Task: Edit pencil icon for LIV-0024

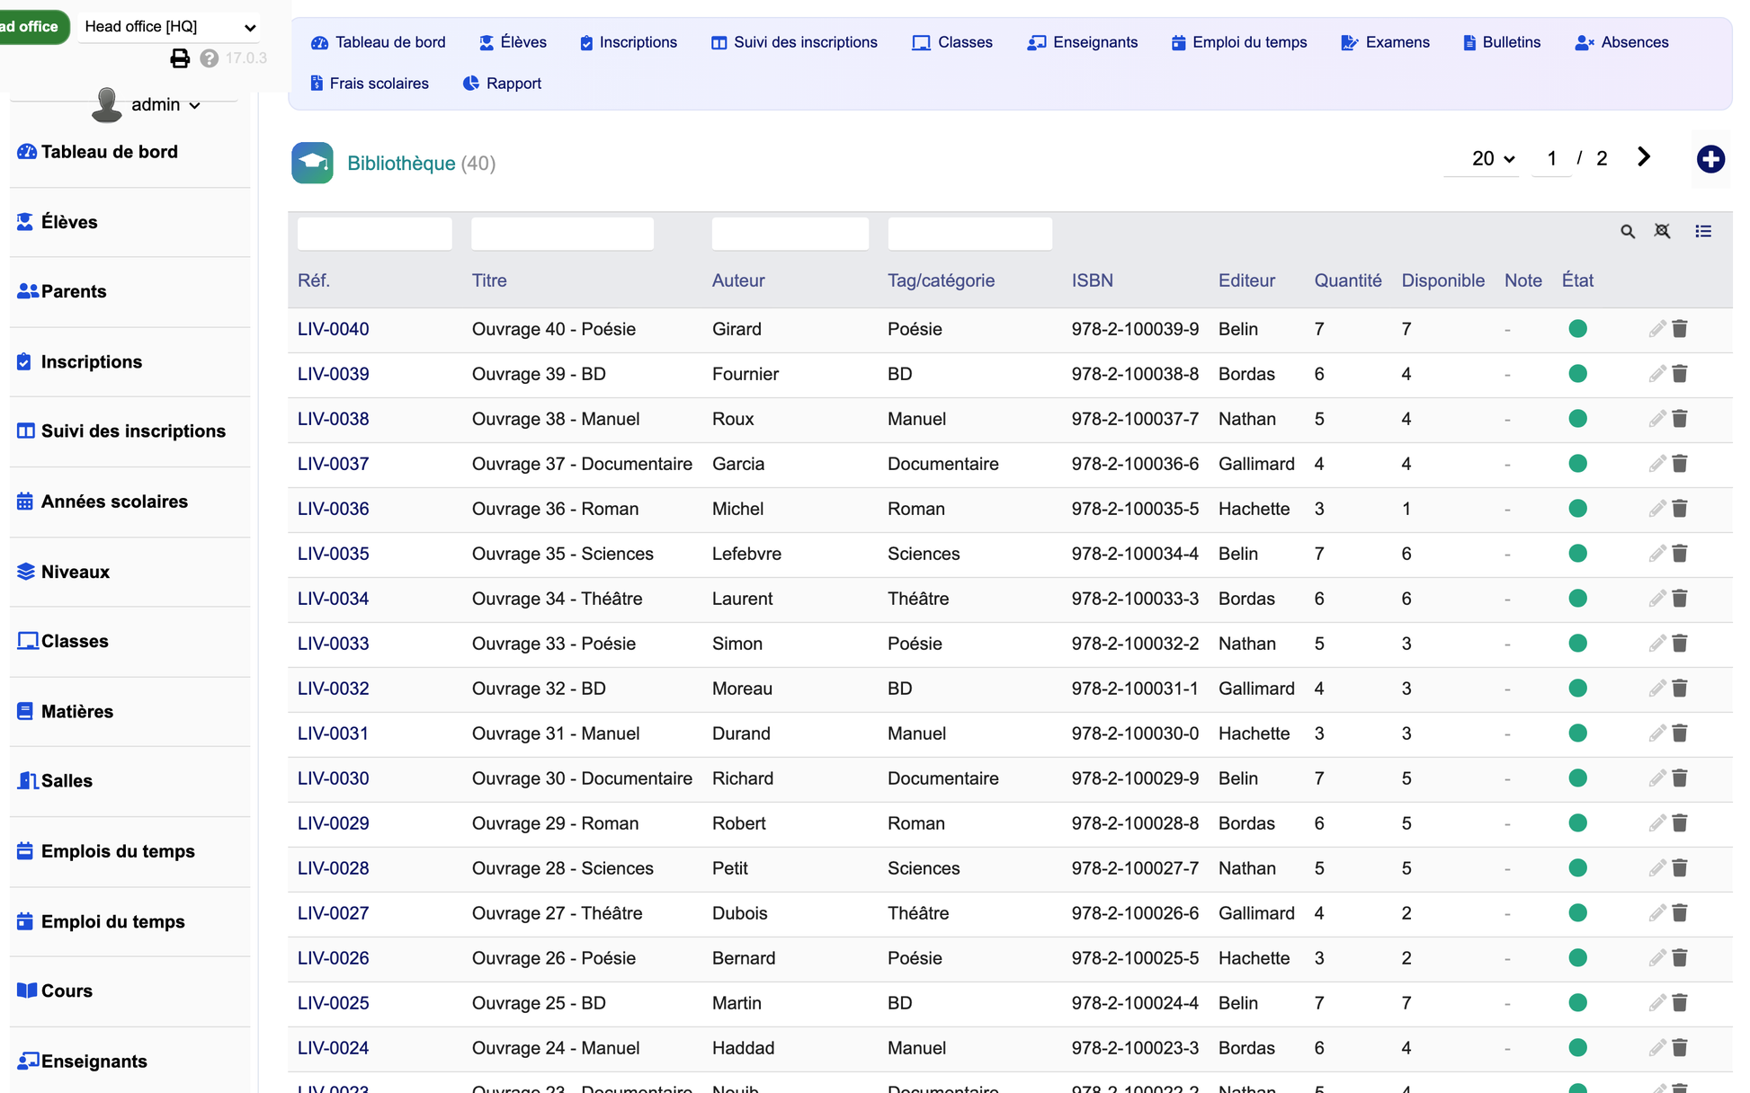Action: [1657, 1048]
